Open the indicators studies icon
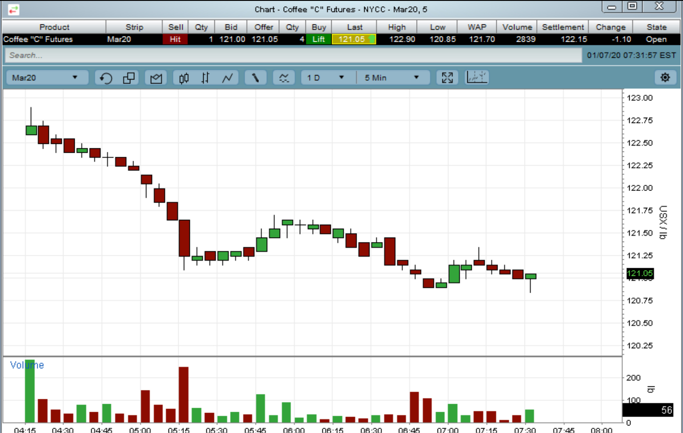683x433 pixels. click(x=284, y=78)
